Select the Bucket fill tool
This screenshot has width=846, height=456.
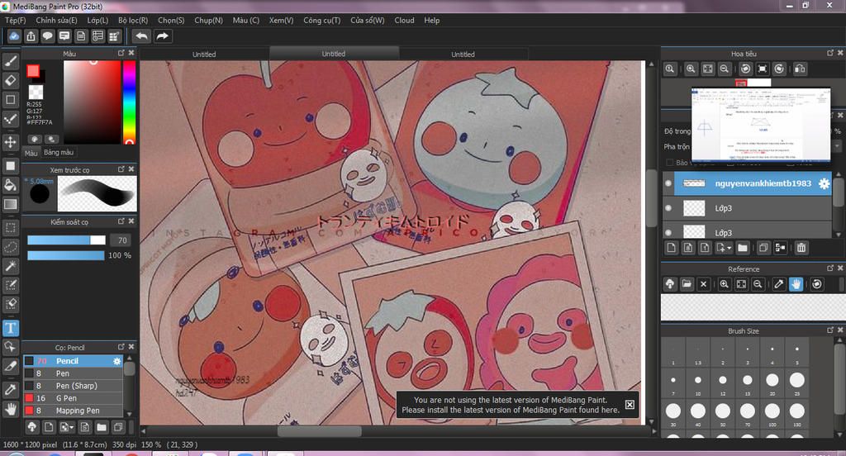click(10, 185)
